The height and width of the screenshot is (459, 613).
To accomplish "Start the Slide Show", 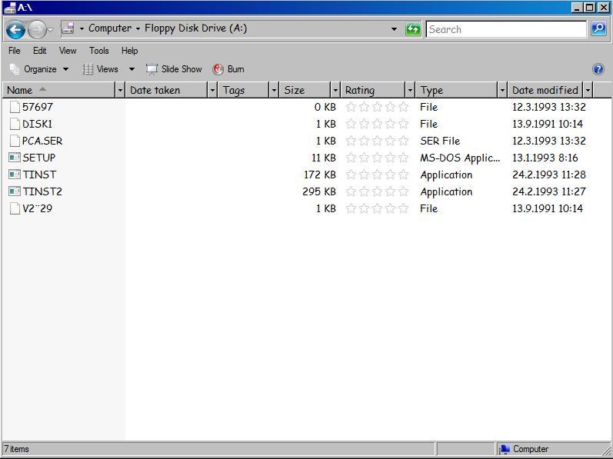I will point(174,69).
